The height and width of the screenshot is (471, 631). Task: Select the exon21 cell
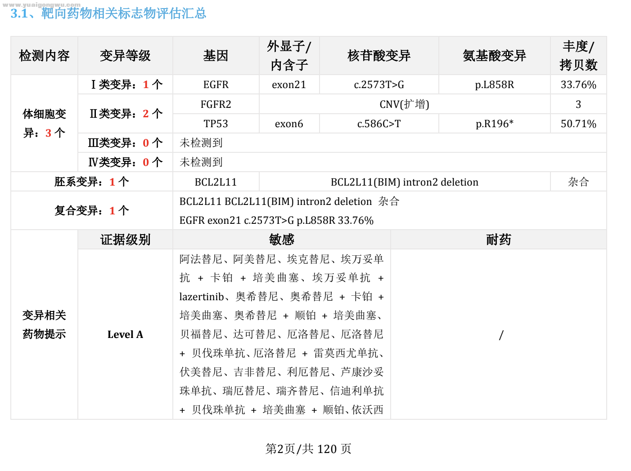[x=288, y=84]
